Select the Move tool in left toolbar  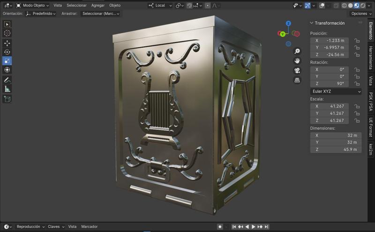(7, 43)
